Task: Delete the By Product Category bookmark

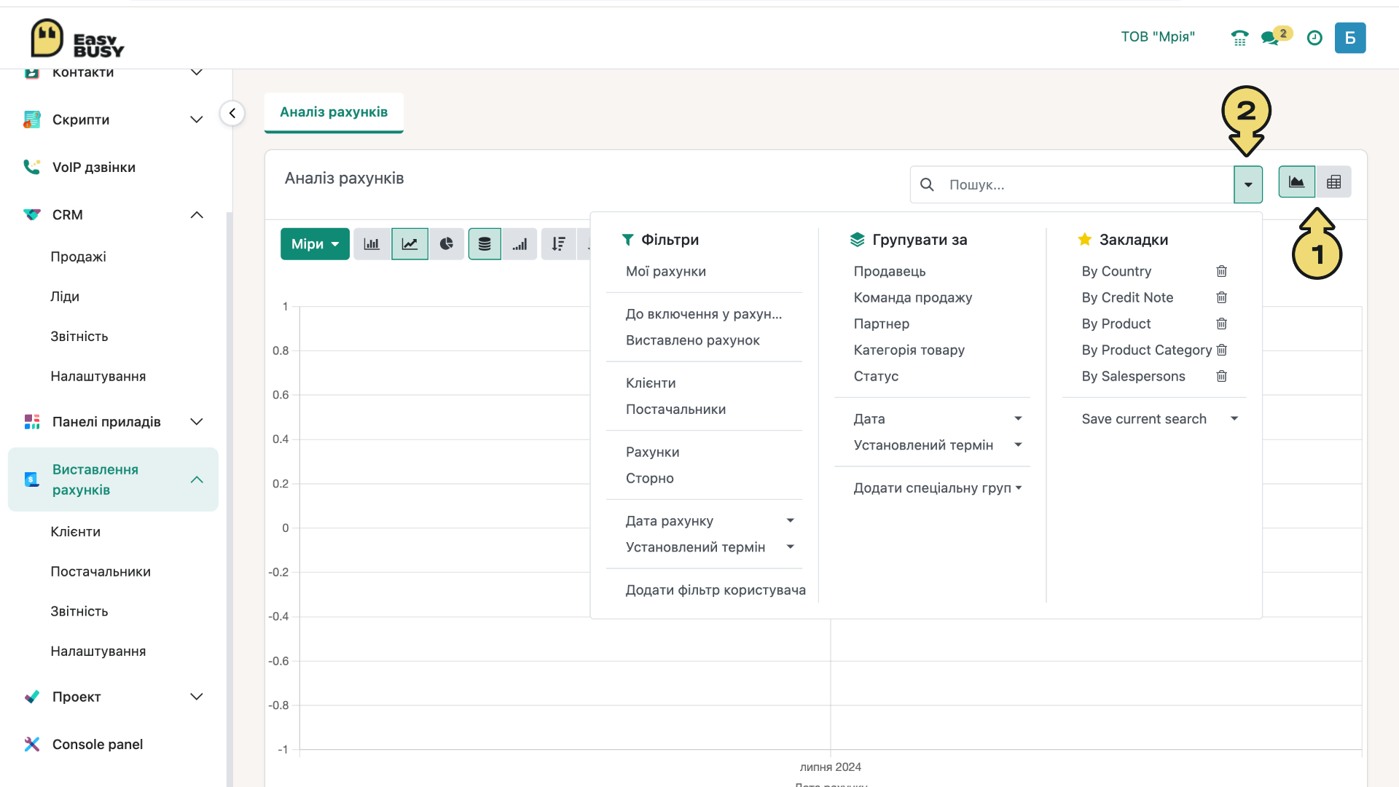Action: (1222, 350)
